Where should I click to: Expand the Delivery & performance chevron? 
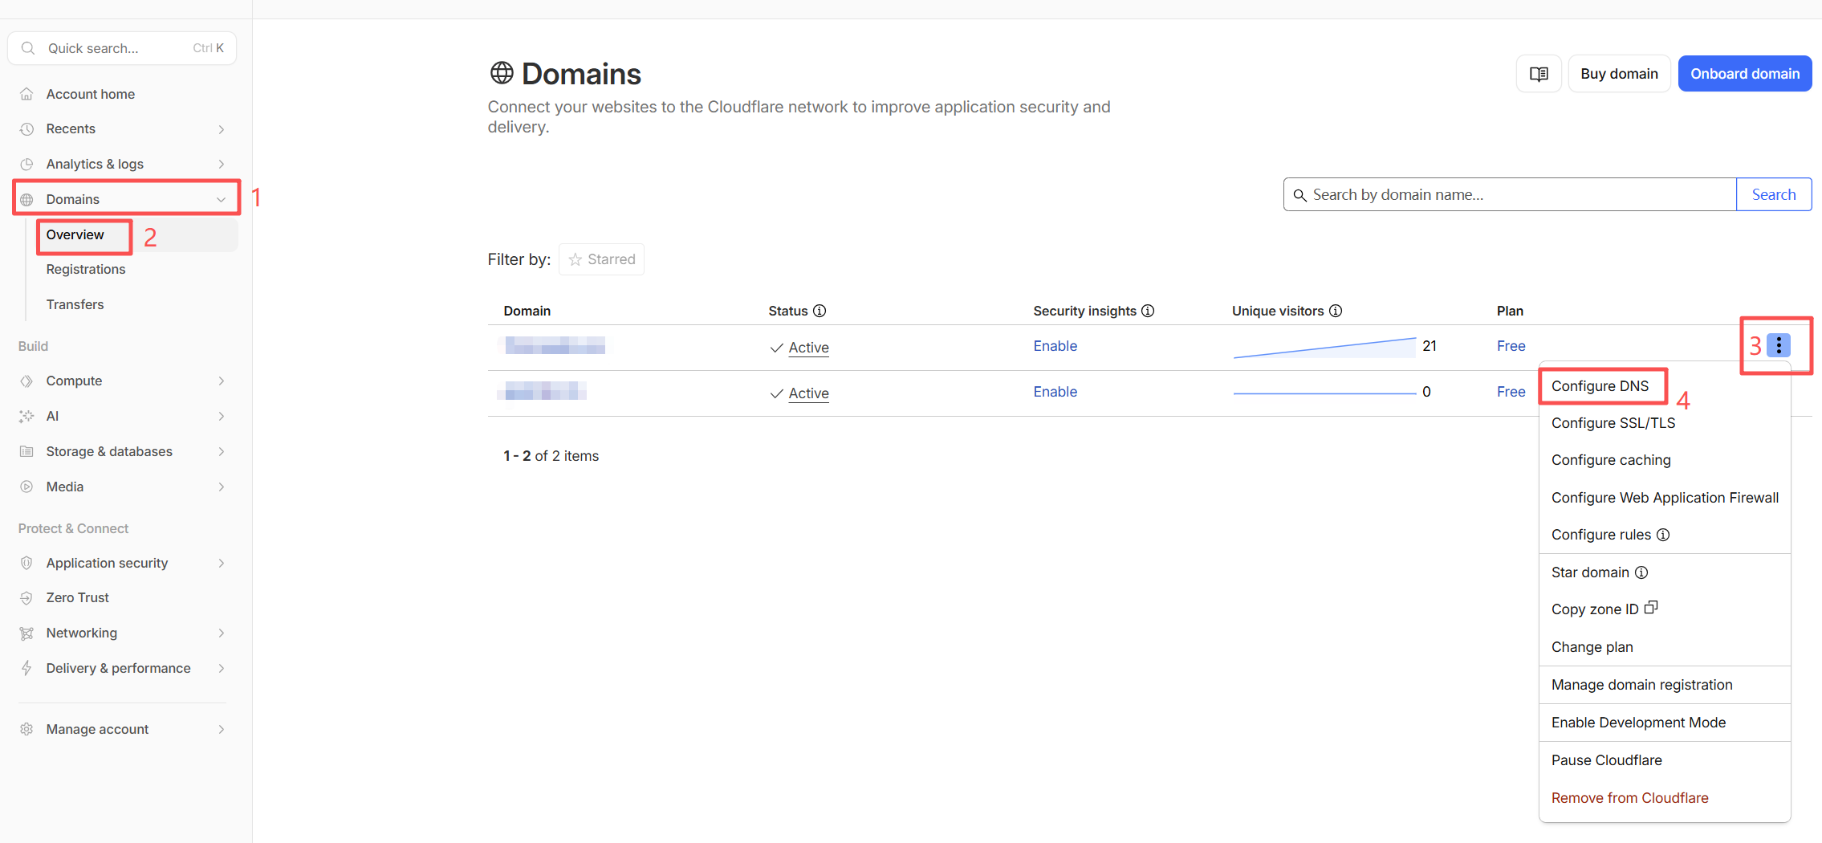click(222, 668)
